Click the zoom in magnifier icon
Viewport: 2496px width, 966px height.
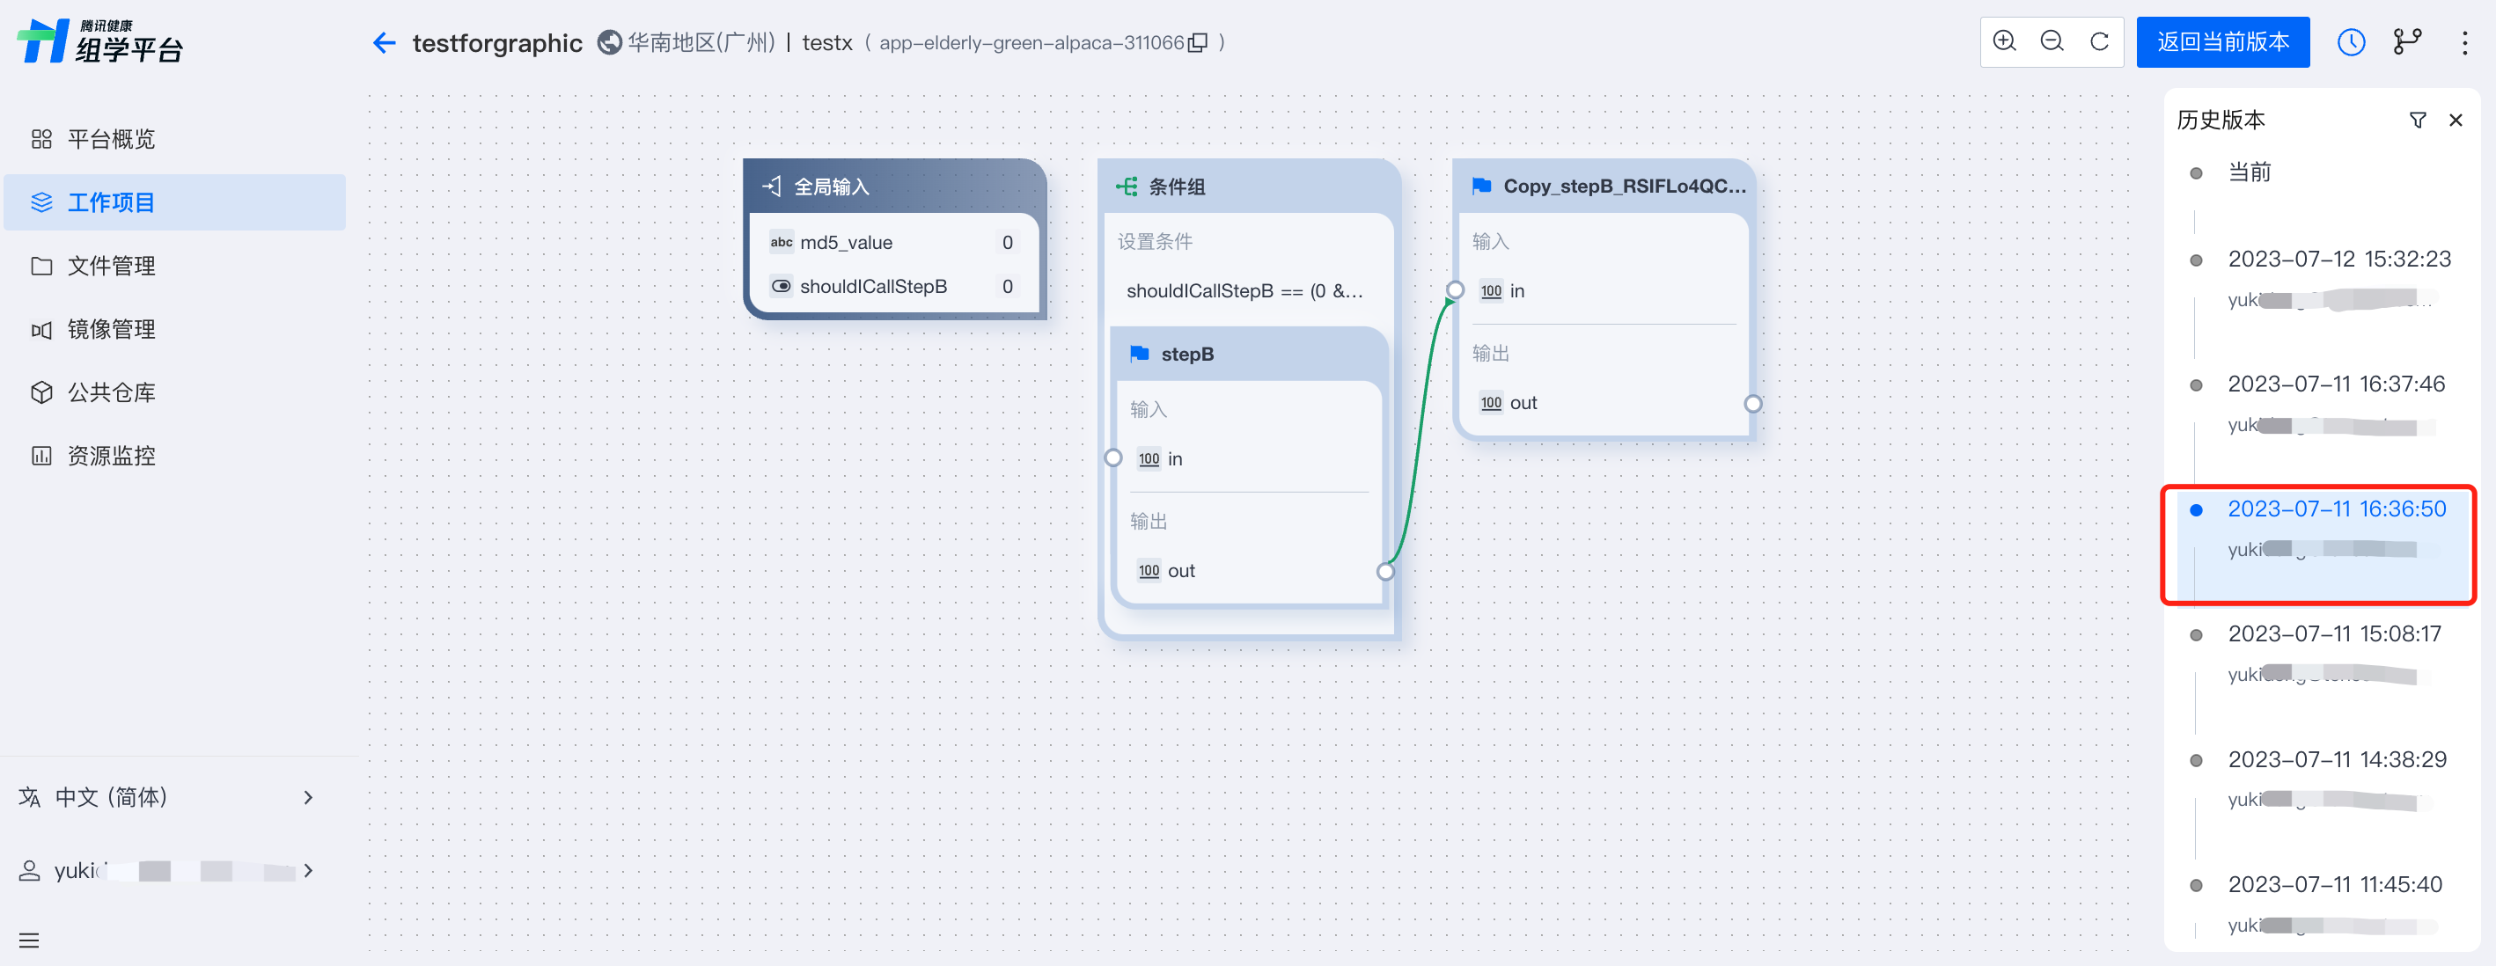pos(2004,41)
